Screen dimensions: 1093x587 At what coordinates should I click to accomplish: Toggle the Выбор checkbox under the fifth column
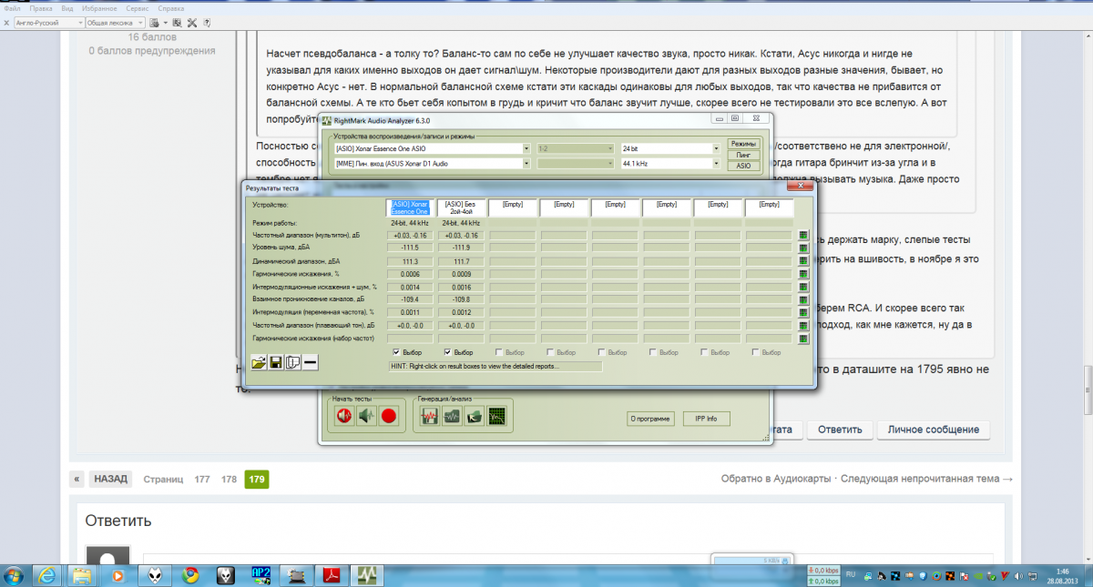click(x=601, y=352)
